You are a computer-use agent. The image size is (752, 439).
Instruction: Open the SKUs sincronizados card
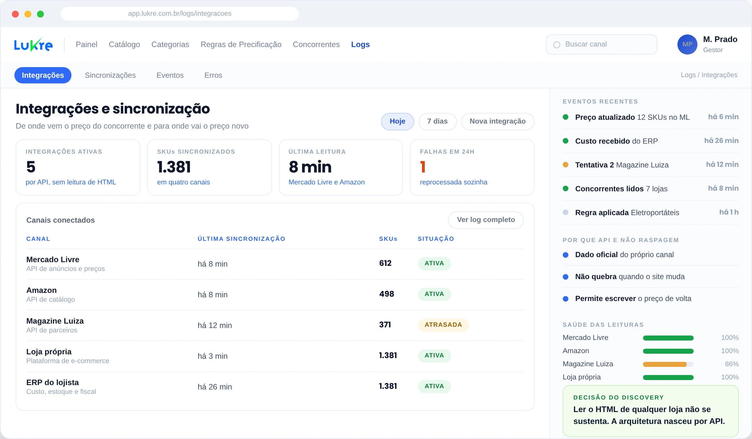click(x=209, y=167)
